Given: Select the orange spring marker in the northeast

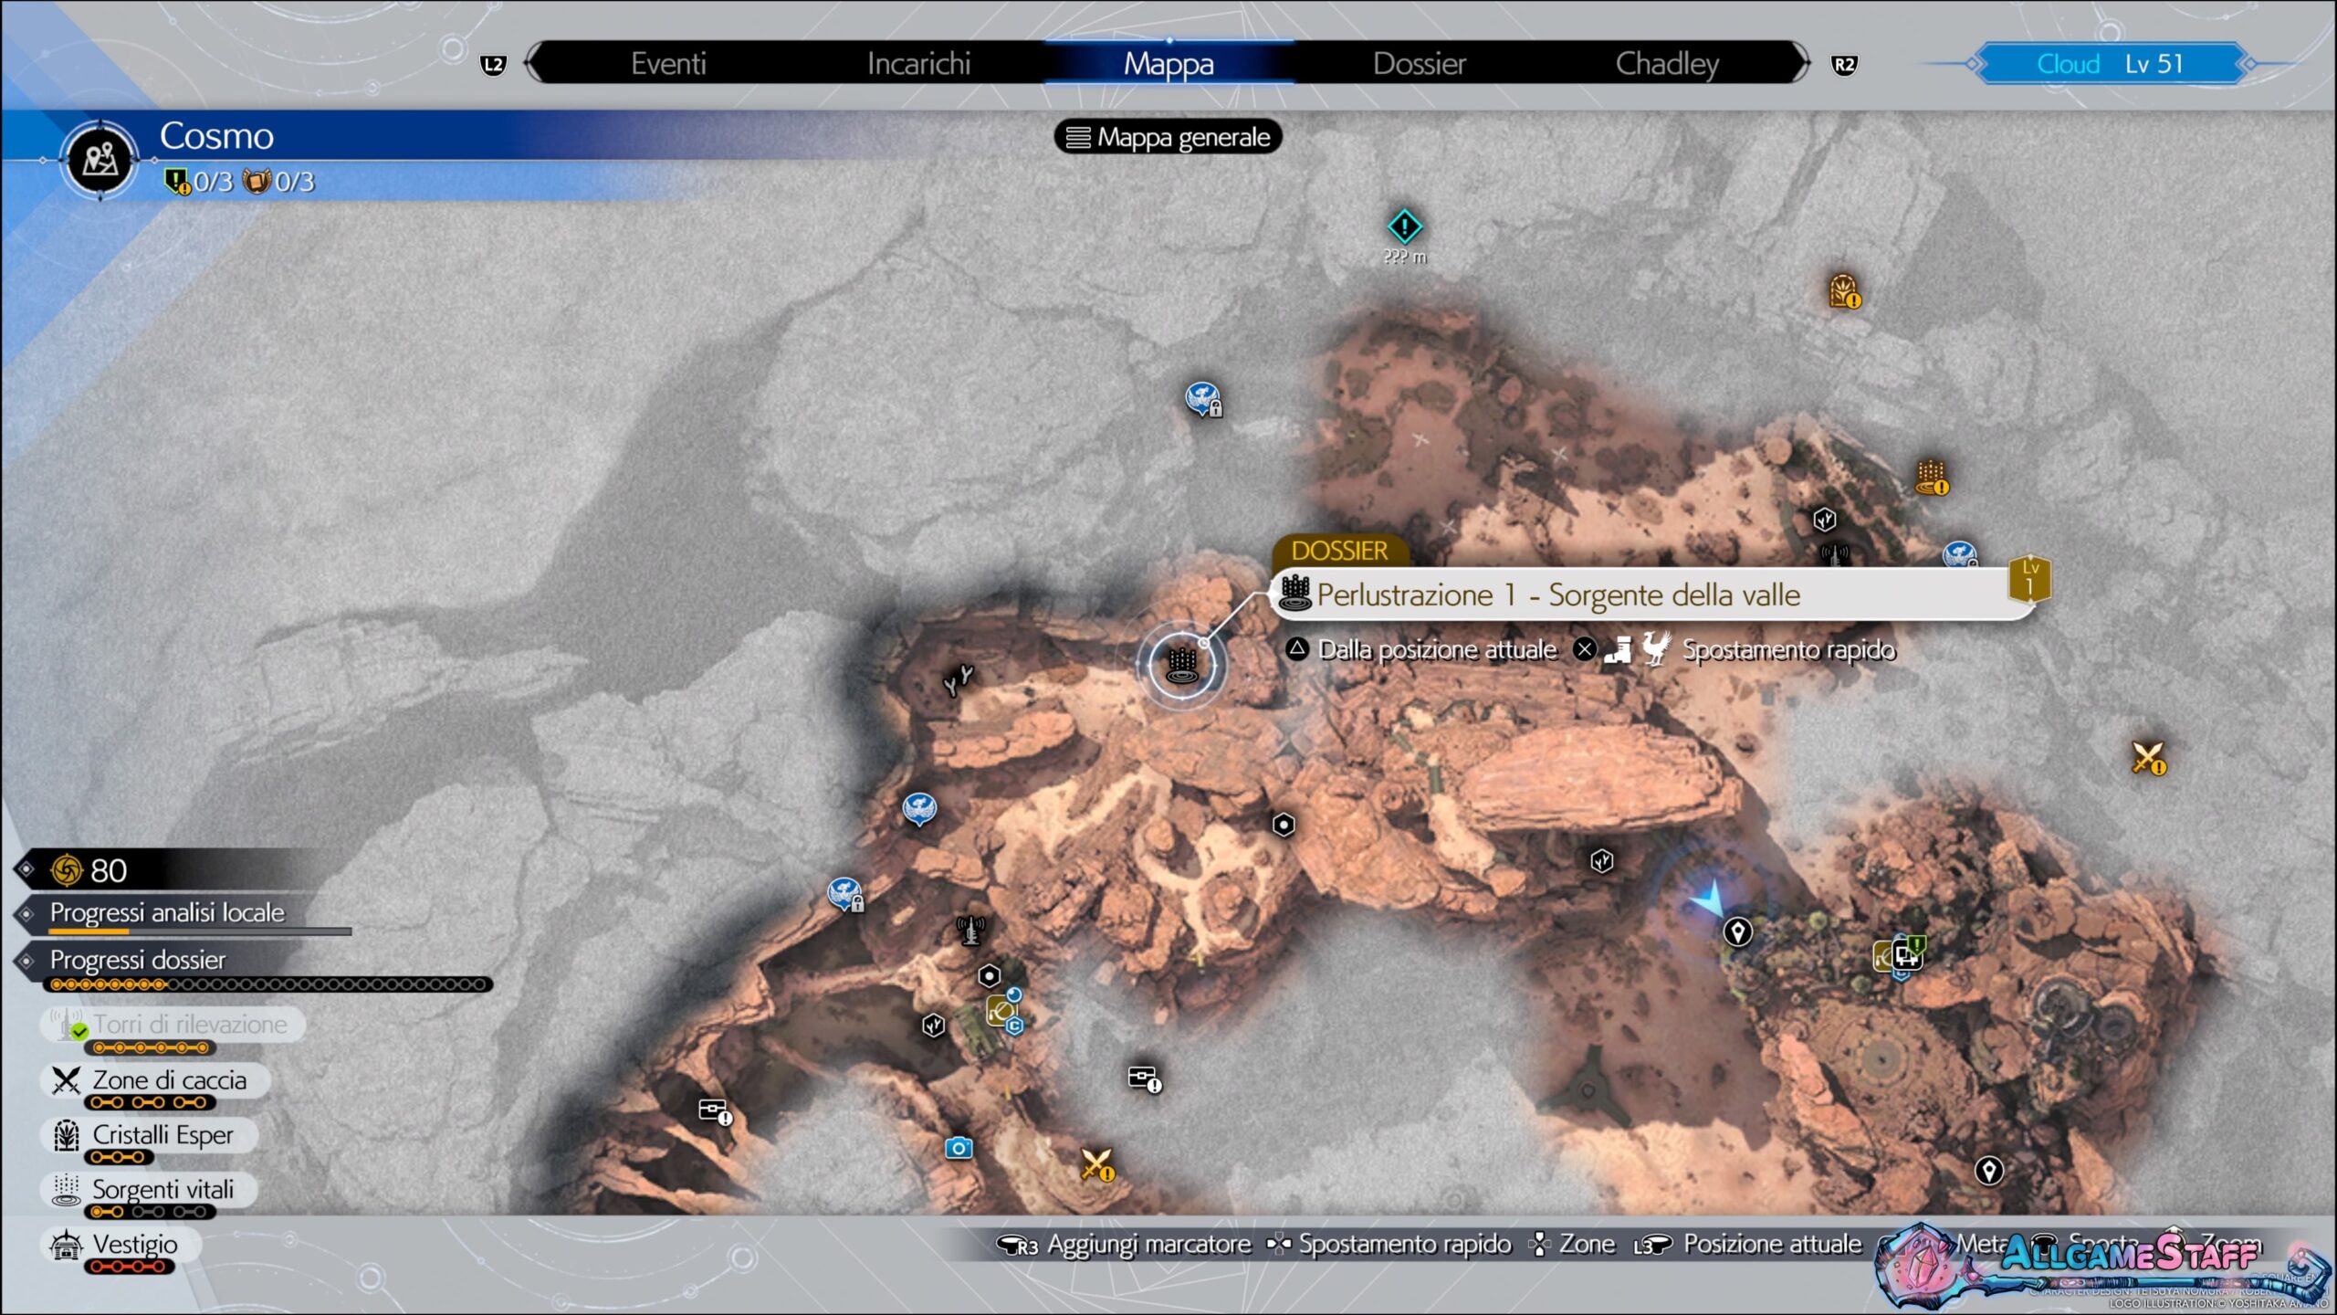Looking at the screenshot, I should [1931, 477].
